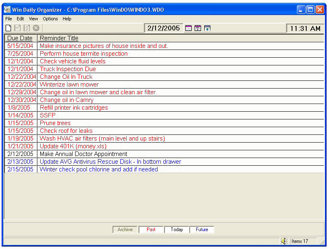Click the 2/12/2005 date field
Image resolution: width=329 pixels, height=249 pixels.
pos(164,28)
